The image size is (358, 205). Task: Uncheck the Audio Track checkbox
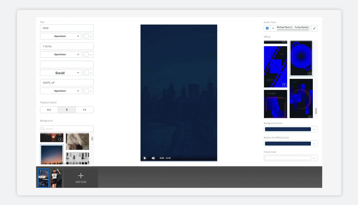pyautogui.click(x=267, y=28)
